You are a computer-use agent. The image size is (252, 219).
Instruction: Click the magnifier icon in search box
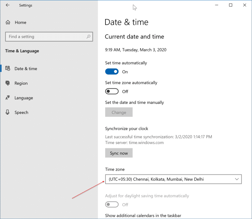[89, 37]
